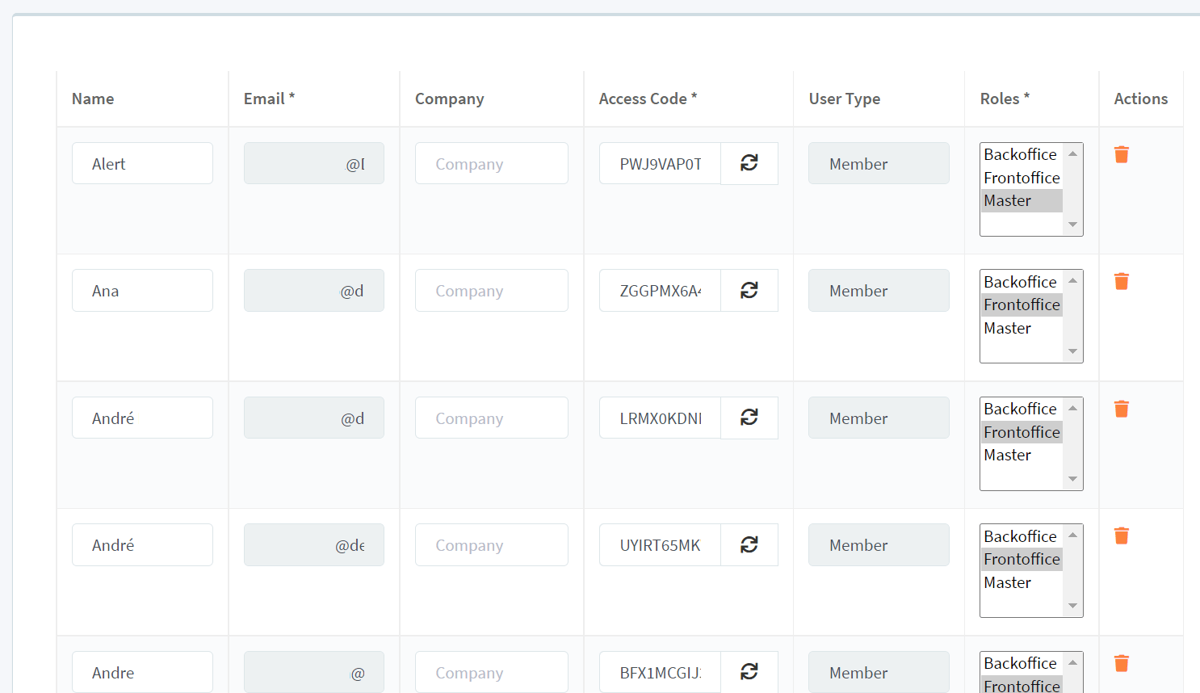Regenerate the UYIRT65MK access code

[x=749, y=544]
